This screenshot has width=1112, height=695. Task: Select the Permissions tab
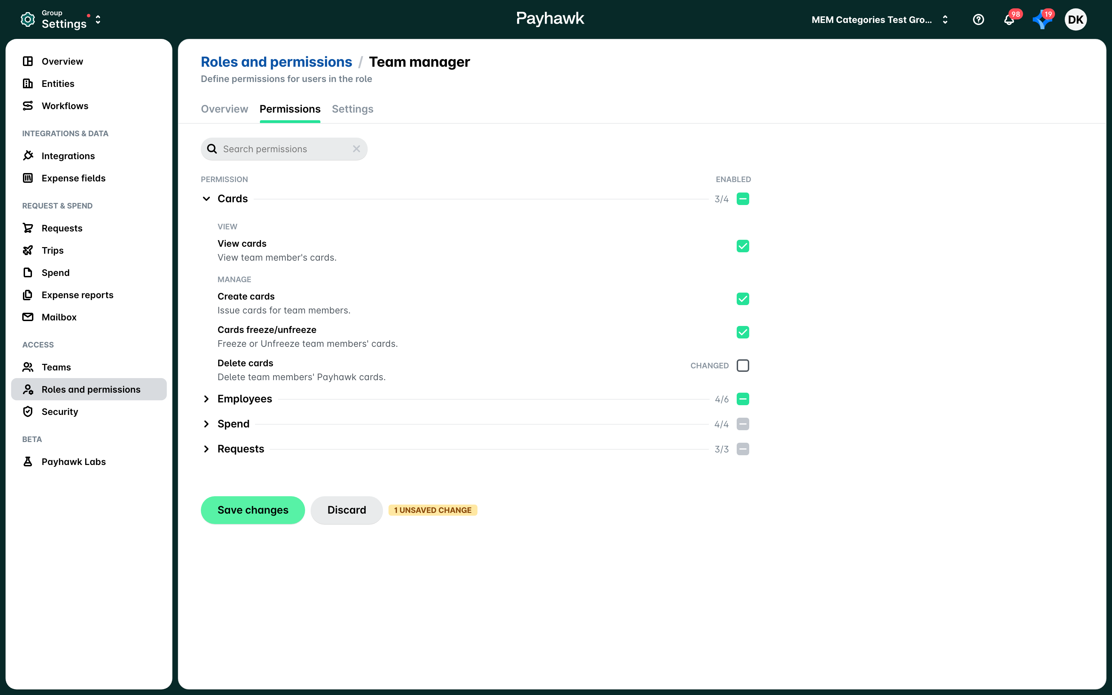pos(290,109)
